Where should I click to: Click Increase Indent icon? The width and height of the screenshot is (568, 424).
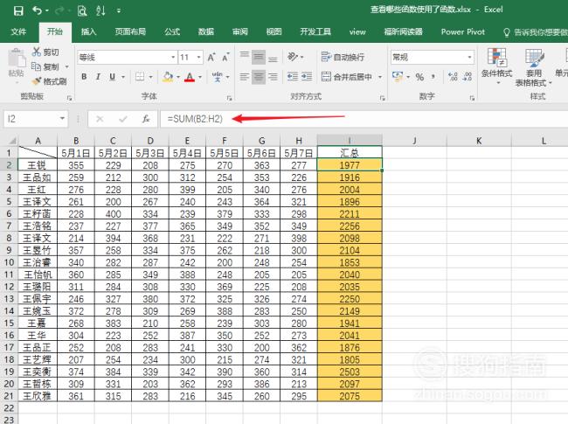[x=307, y=77]
